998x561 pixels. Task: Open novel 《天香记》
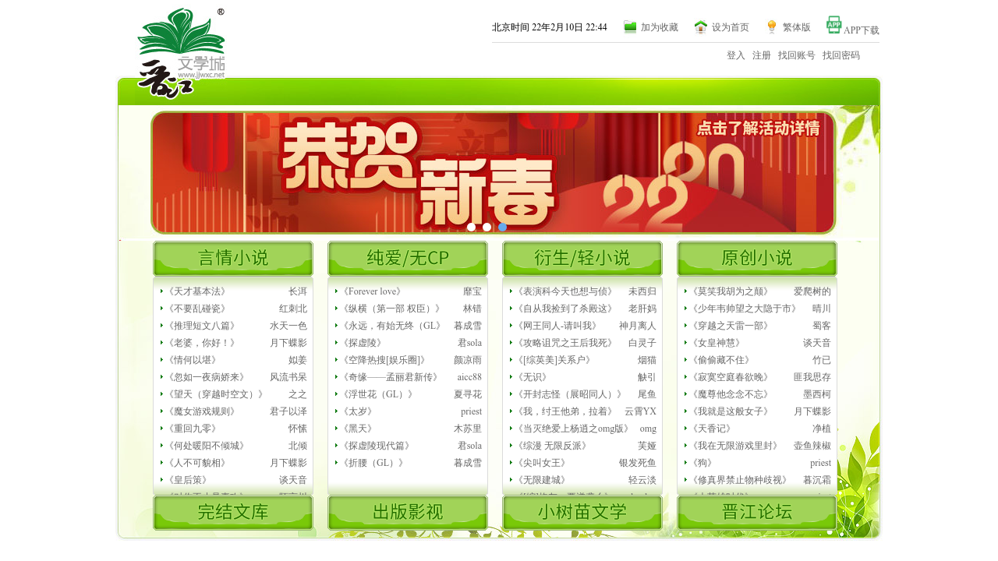pos(710,429)
